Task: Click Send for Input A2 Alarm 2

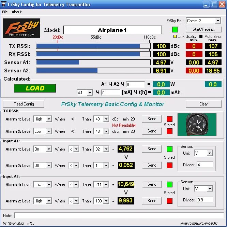Action: pyautogui.click(x=152, y=201)
